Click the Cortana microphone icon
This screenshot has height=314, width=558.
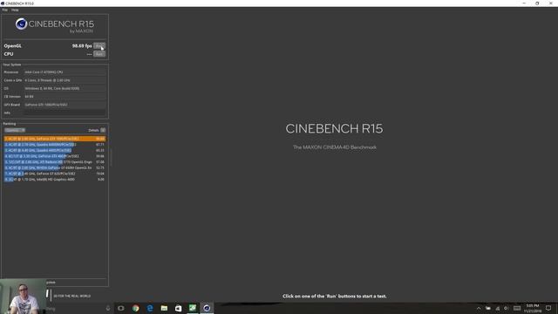[108, 308]
